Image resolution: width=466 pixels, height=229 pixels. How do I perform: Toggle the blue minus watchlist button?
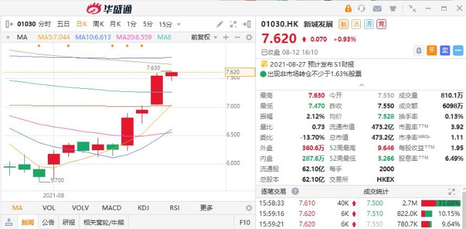(x=458, y=51)
